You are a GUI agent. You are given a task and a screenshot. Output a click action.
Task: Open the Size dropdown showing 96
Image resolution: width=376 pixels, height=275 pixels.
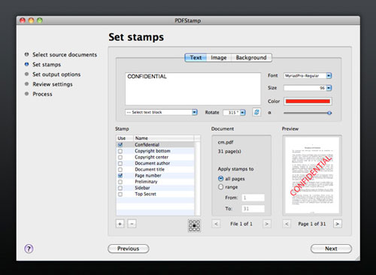[308, 88]
